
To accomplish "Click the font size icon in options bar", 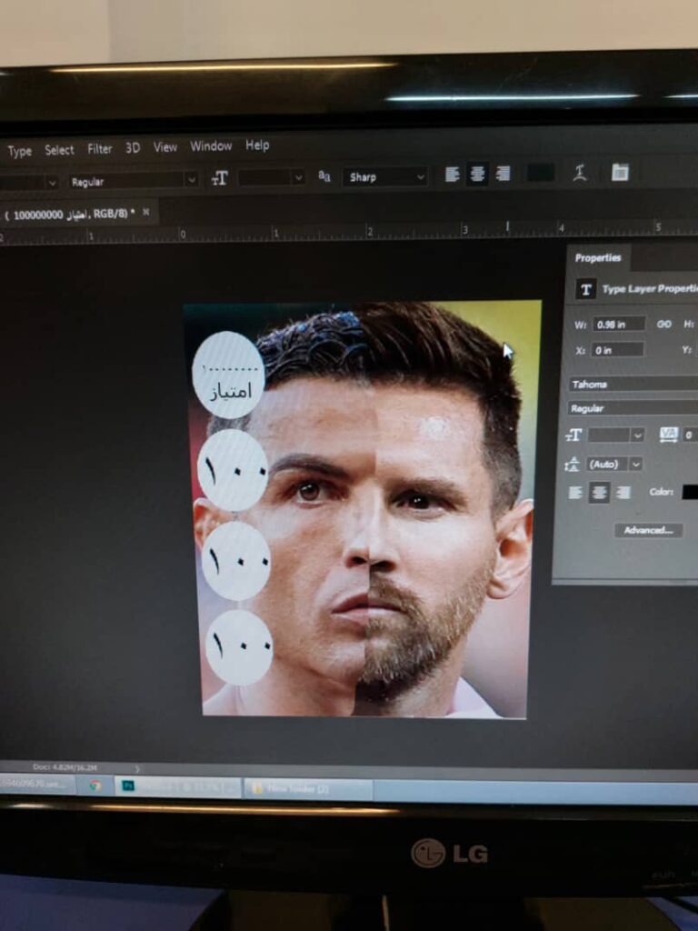I will [219, 178].
